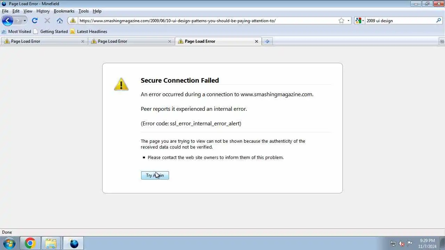Click the site identity warning icon
Image resolution: width=445 pixels, height=250 pixels.
click(x=73, y=20)
